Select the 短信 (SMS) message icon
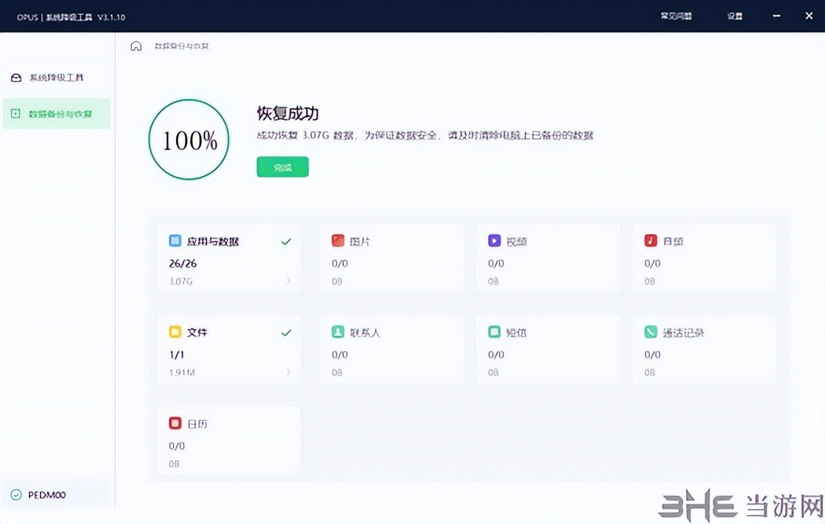825x524 pixels. 494,332
